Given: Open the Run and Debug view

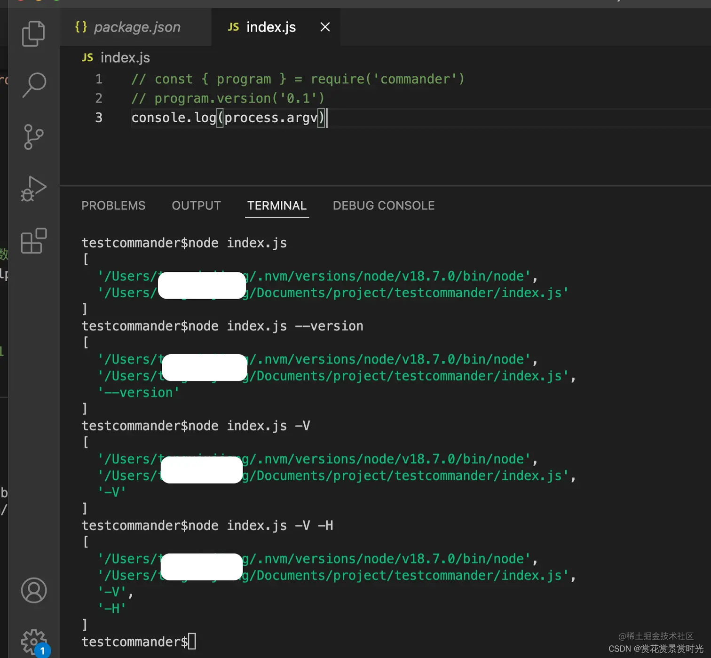Looking at the screenshot, I should pyautogui.click(x=33, y=189).
